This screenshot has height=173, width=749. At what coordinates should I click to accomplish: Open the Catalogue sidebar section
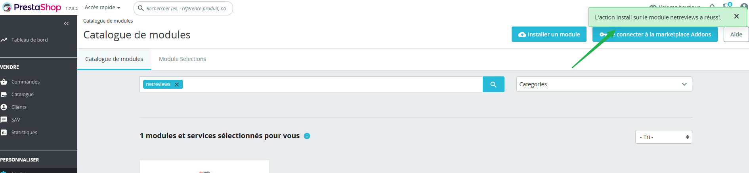click(23, 95)
